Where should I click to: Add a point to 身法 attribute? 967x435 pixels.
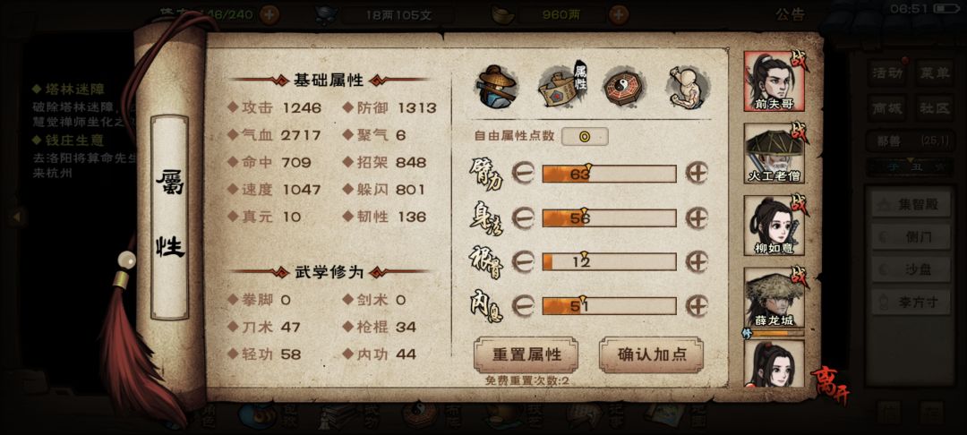point(697,217)
